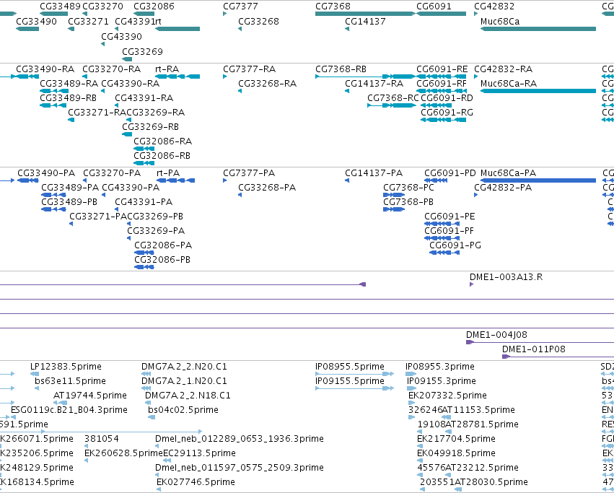614x493 pixels.
Task: Select the ESG0119c.B21_B04.3prime label
Action: (x=69, y=409)
